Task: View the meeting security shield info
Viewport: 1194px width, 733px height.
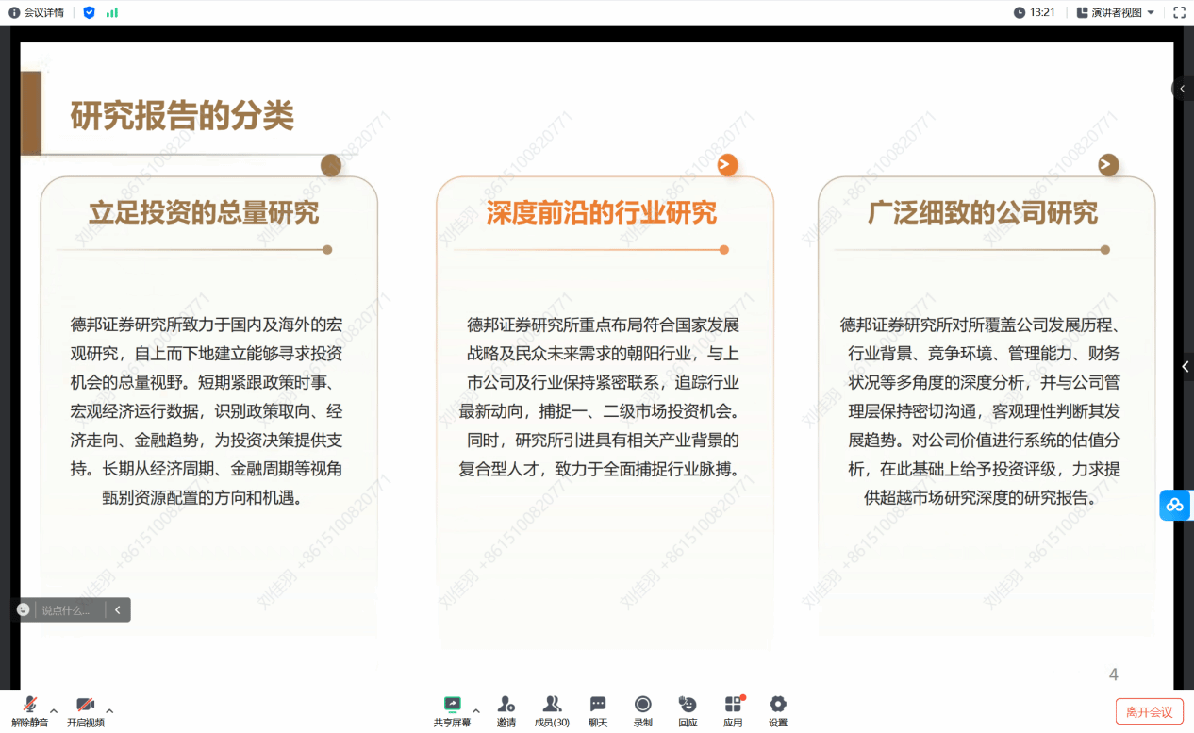Action: [x=89, y=12]
